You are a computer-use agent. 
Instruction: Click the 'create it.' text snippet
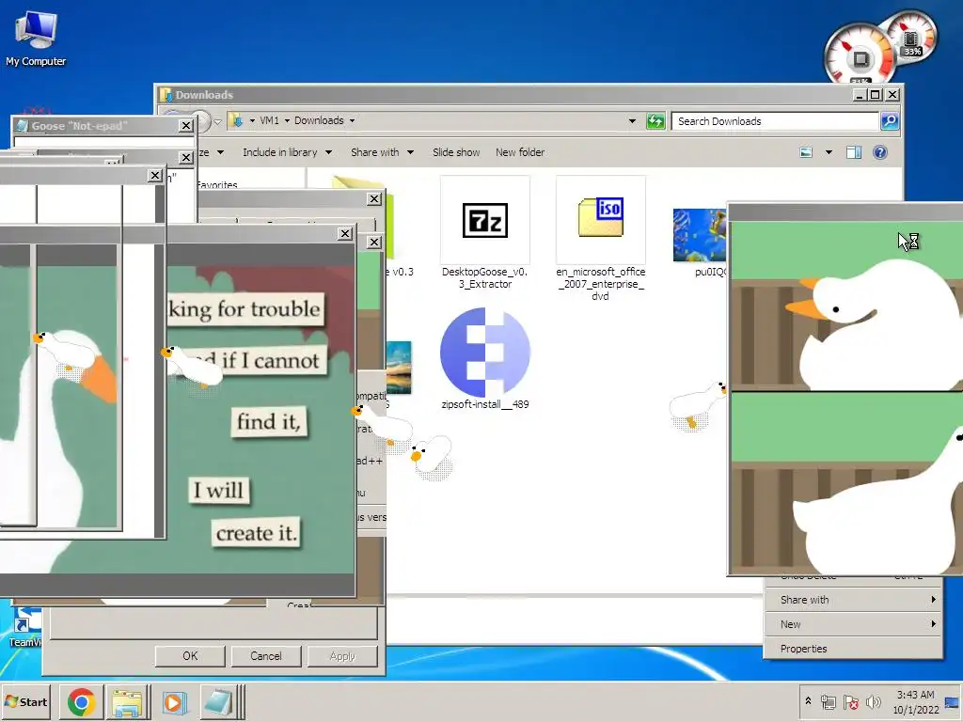[x=256, y=533]
